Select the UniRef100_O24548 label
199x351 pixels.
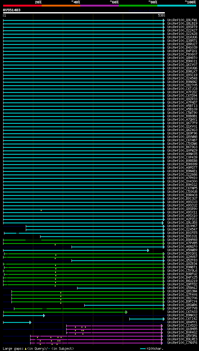[182, 79]
